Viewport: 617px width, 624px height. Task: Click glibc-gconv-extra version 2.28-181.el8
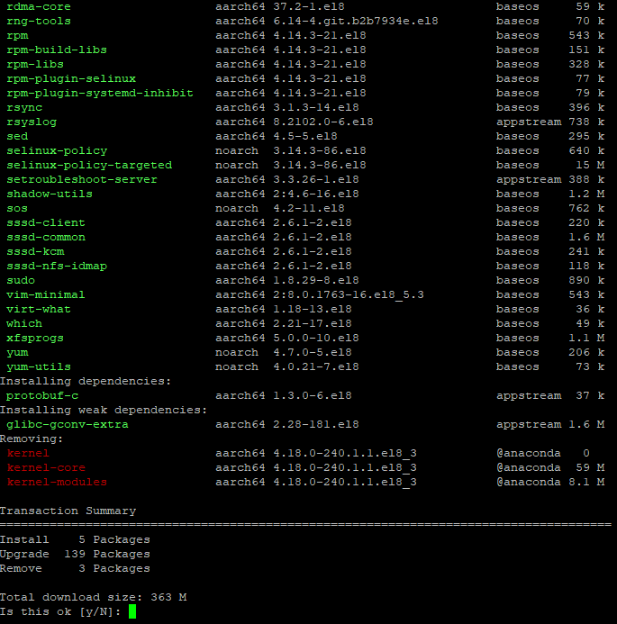[x=316, y=424]
